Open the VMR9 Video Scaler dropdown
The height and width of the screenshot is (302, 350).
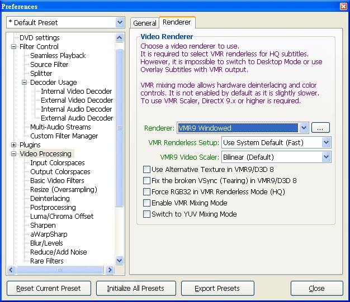(327, 157)
